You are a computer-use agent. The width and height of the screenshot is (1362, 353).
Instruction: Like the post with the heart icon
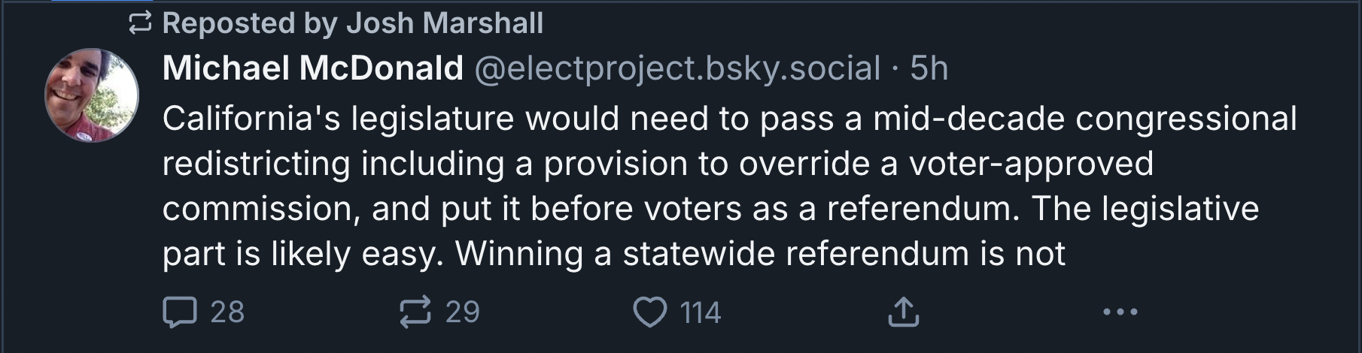click(650, 312)
